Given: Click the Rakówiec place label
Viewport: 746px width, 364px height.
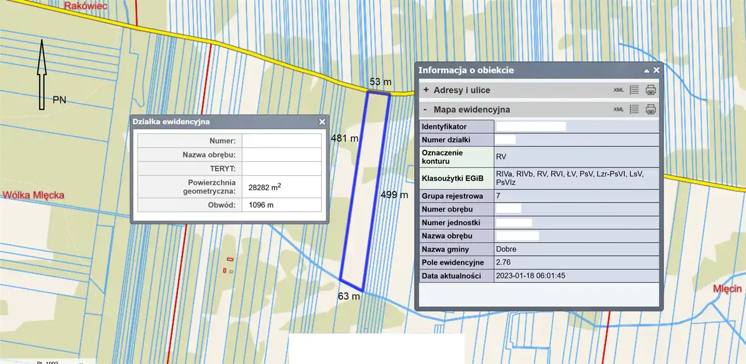Looking at the screenshot, I should pos(85,6).
